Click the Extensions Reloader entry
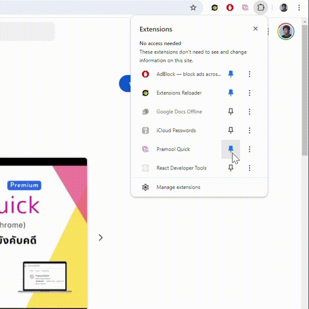This screenshot has width=309, height=309. [x=179, y=93]
